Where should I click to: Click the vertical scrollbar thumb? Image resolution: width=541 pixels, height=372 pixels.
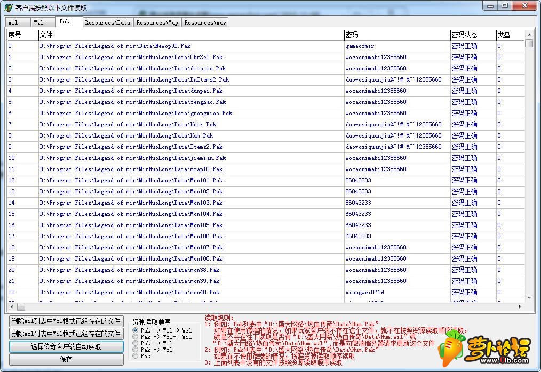tap(529, 44)
